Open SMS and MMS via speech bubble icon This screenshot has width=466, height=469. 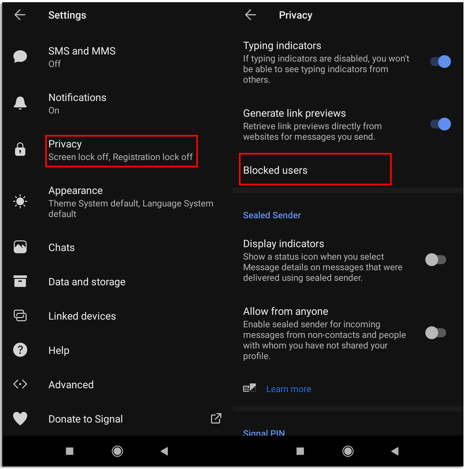[x=20, y=56]
